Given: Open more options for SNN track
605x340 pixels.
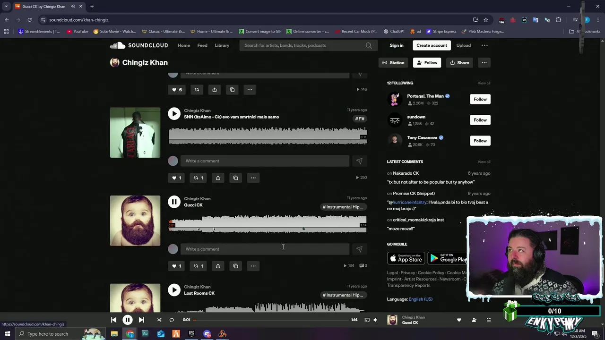Looking at the screenshot, I should click(x=253, y=178).
